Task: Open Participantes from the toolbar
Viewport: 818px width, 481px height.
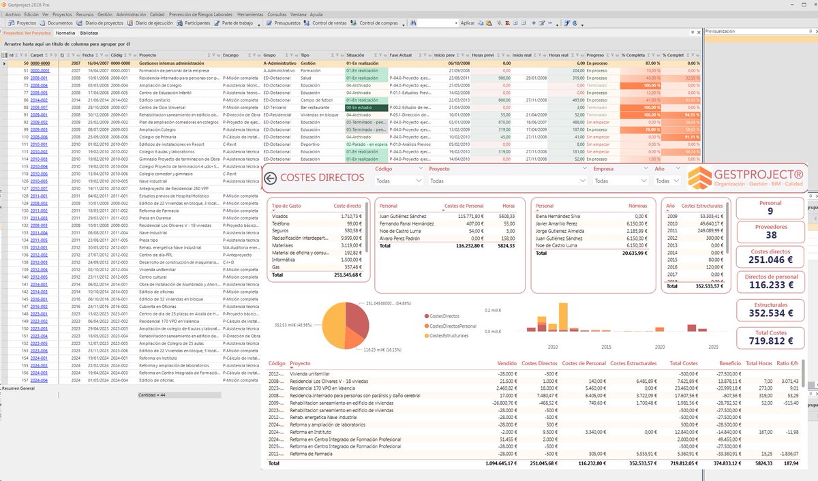Action: point(194,22)
